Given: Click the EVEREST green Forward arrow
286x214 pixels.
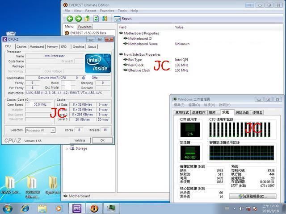Looking at the screenshot, I should pyautogui.click(x=79, y=19).
